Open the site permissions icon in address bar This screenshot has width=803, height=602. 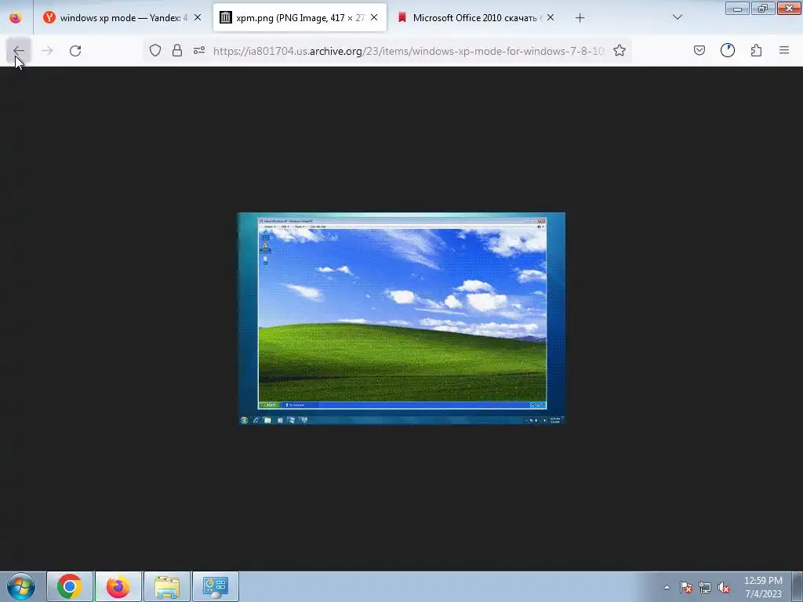point(199,50)
